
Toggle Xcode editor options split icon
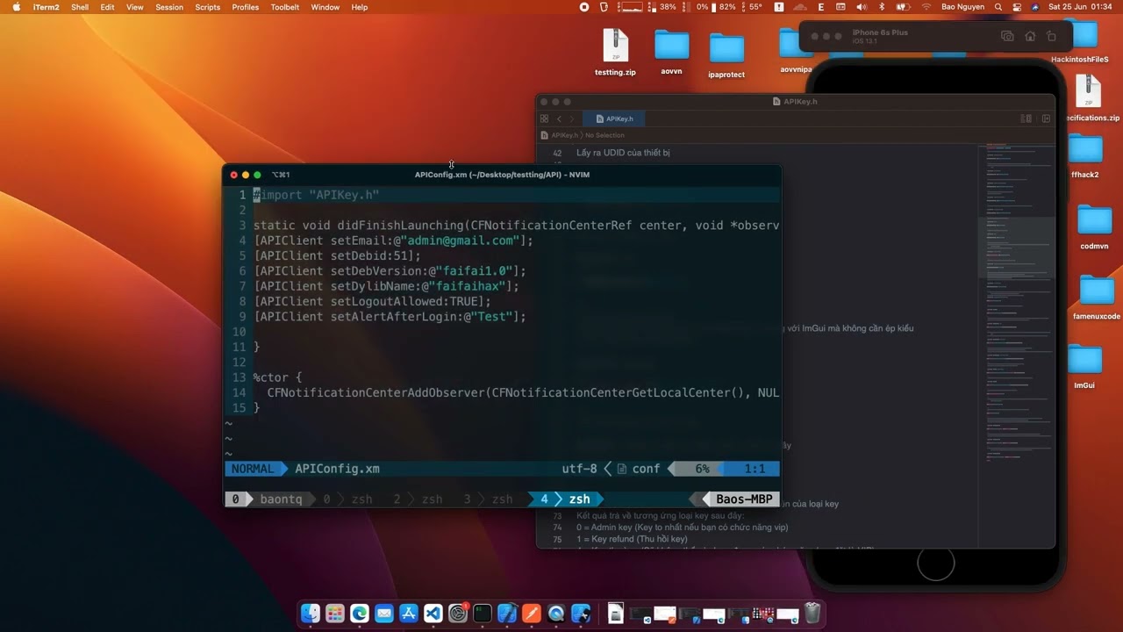click(x=1026, y=118)
